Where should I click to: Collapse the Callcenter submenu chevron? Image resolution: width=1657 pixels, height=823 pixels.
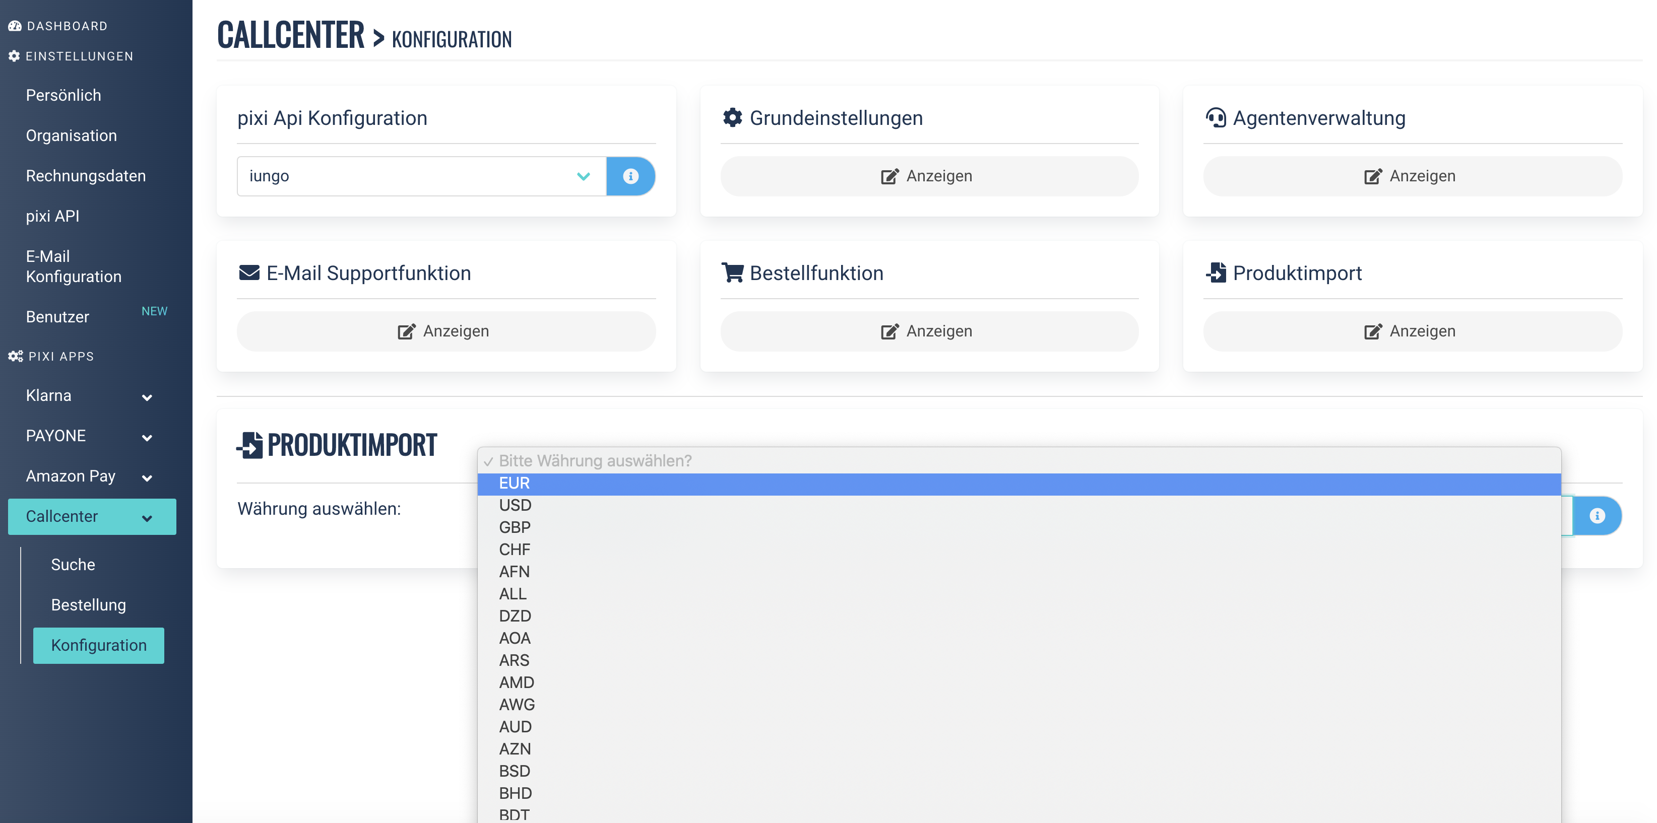[x=147, y=518]
